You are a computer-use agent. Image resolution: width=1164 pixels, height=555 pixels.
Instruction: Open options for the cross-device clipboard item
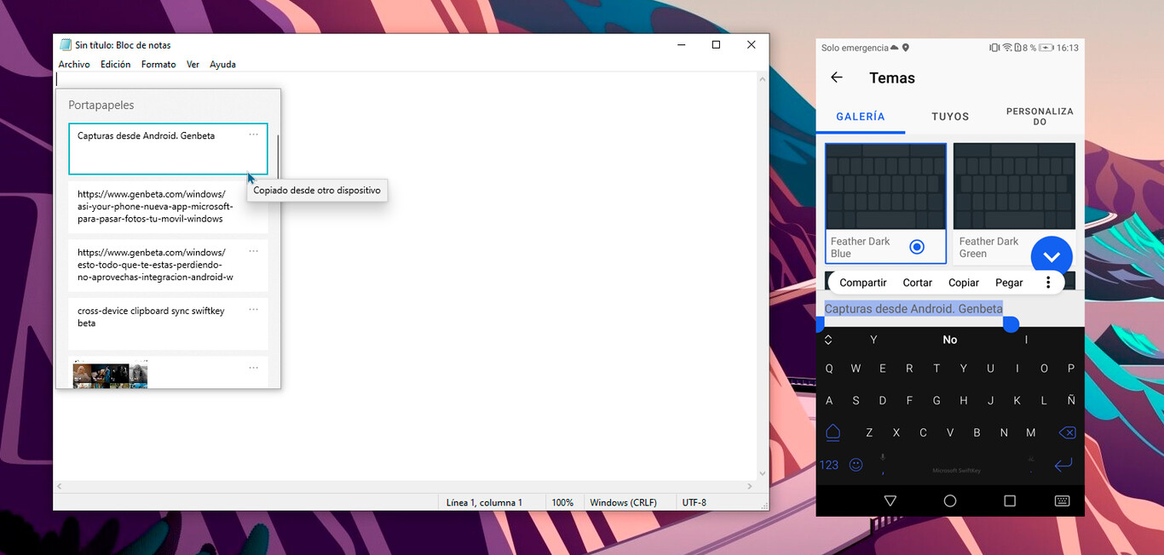point(253,309)
